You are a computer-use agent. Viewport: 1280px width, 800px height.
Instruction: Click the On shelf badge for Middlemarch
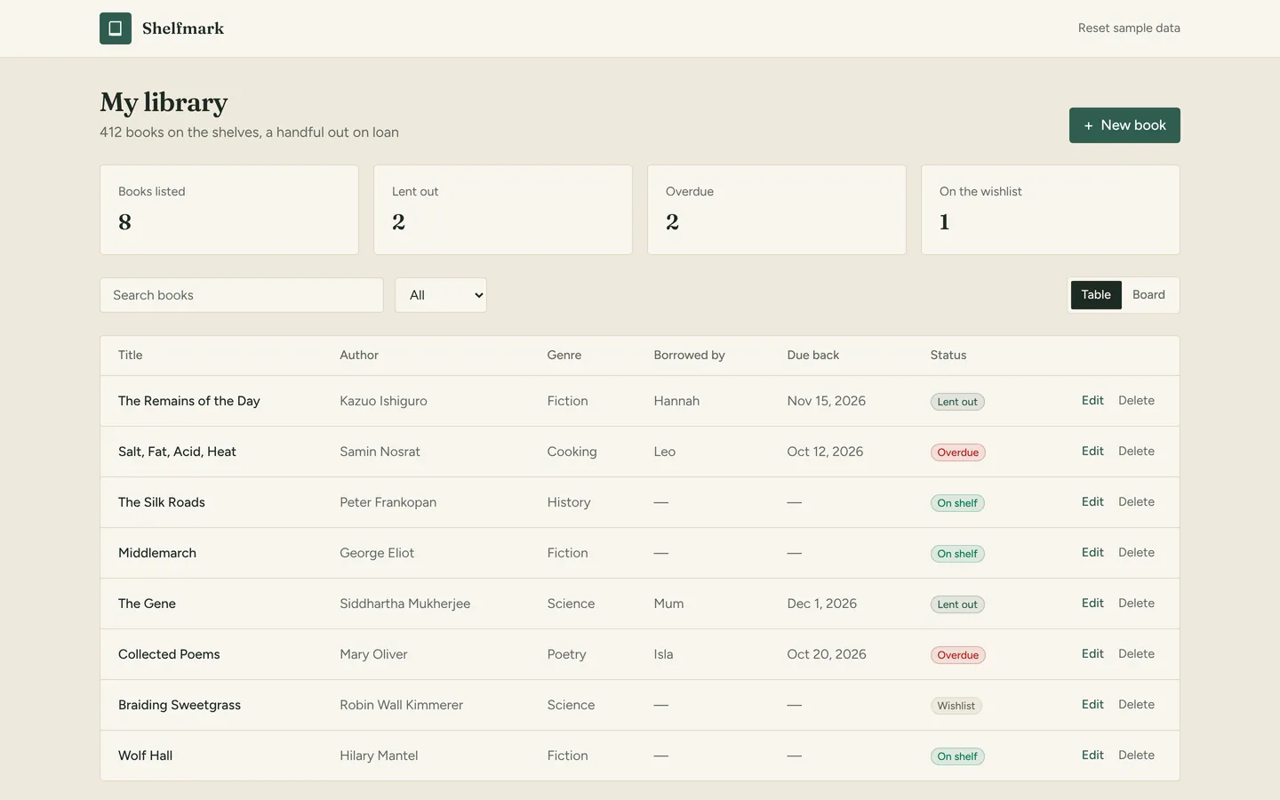[957, 554]
